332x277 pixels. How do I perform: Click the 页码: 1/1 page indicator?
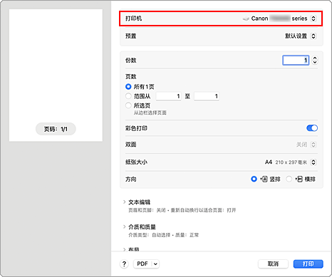pyautogui.click(x=56, y=129)
